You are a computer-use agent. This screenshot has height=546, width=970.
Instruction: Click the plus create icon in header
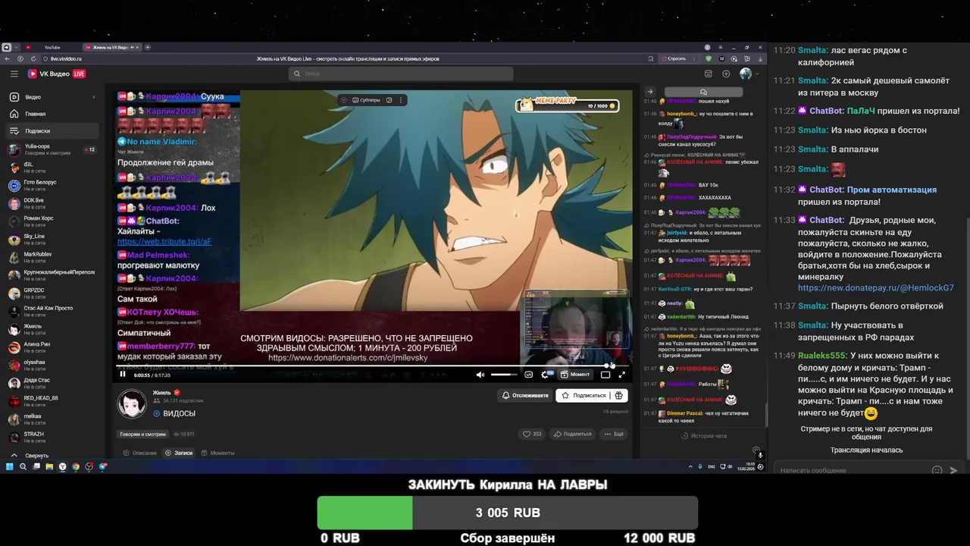[x=726, y=74]
